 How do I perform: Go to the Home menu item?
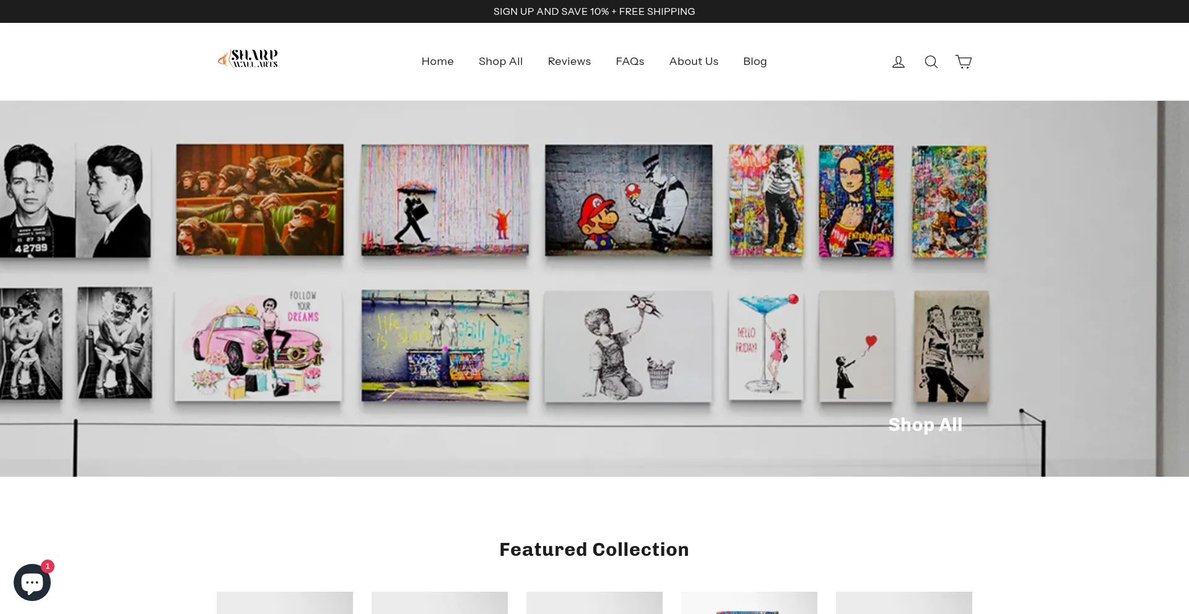coord(437,61)
